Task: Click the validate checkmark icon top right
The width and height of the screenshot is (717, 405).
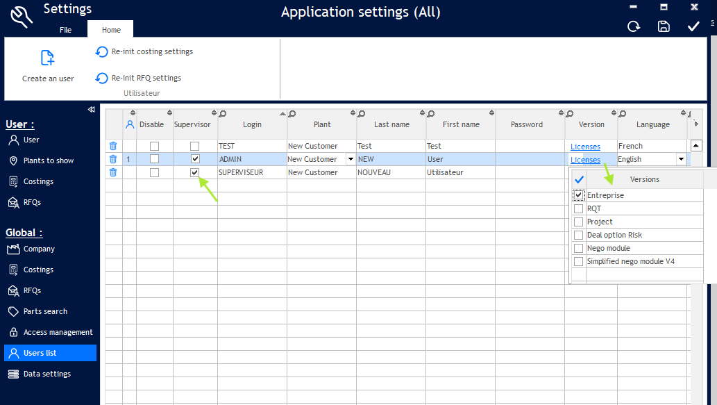Action: click(693, 26)
